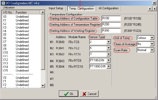
Task: Click the FBs-RTD16 module name
Action: pos(76,66)
